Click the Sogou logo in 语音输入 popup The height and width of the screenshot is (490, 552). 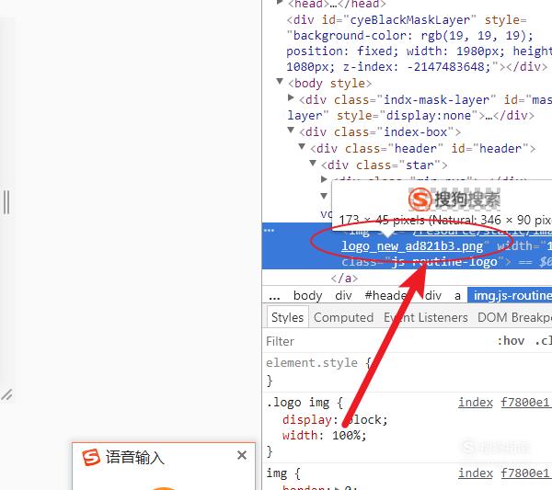click(91, 457)
